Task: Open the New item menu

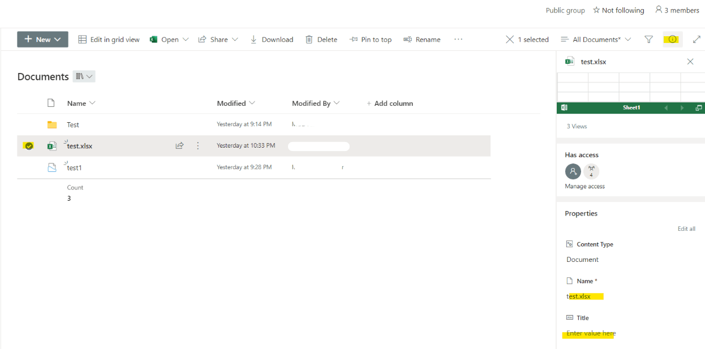Action: pos(42,40)
